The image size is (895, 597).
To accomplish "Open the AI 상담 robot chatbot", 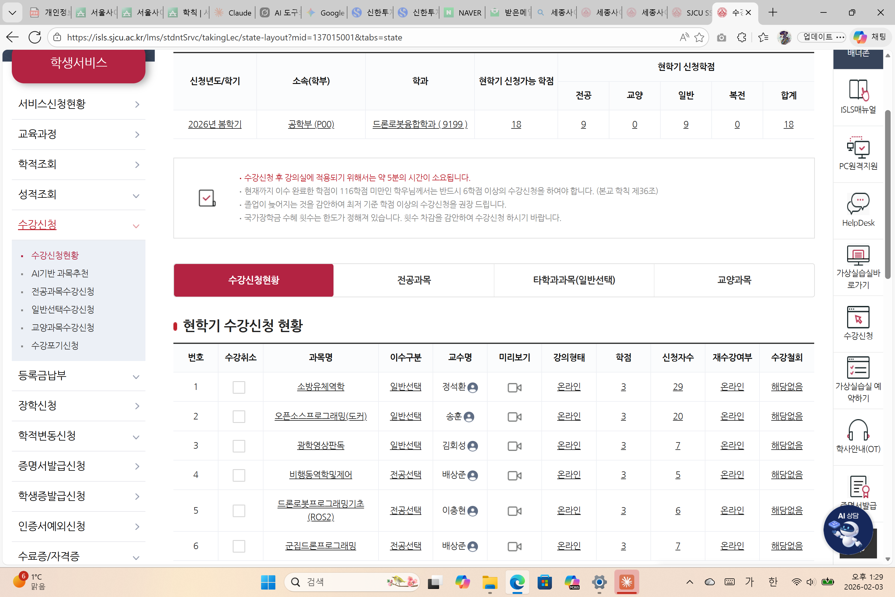I will coord(848,530).
